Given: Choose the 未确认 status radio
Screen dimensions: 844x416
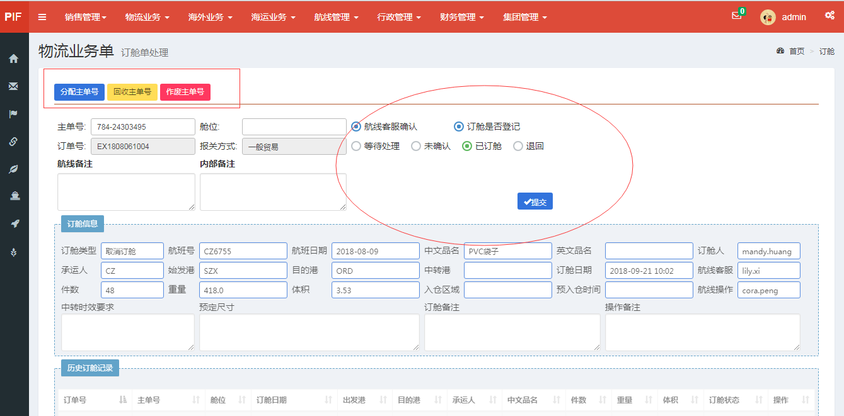Looking at the screenshot, I should tap(416, 146).
